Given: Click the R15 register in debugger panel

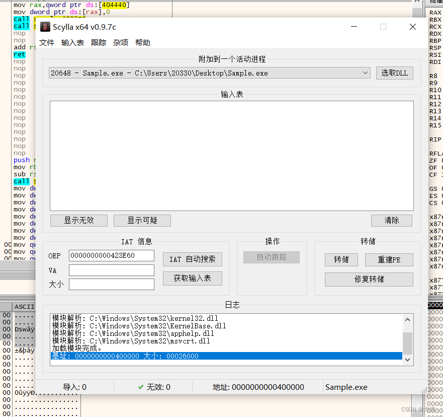Looking at the screenshot, I should 435,125.
